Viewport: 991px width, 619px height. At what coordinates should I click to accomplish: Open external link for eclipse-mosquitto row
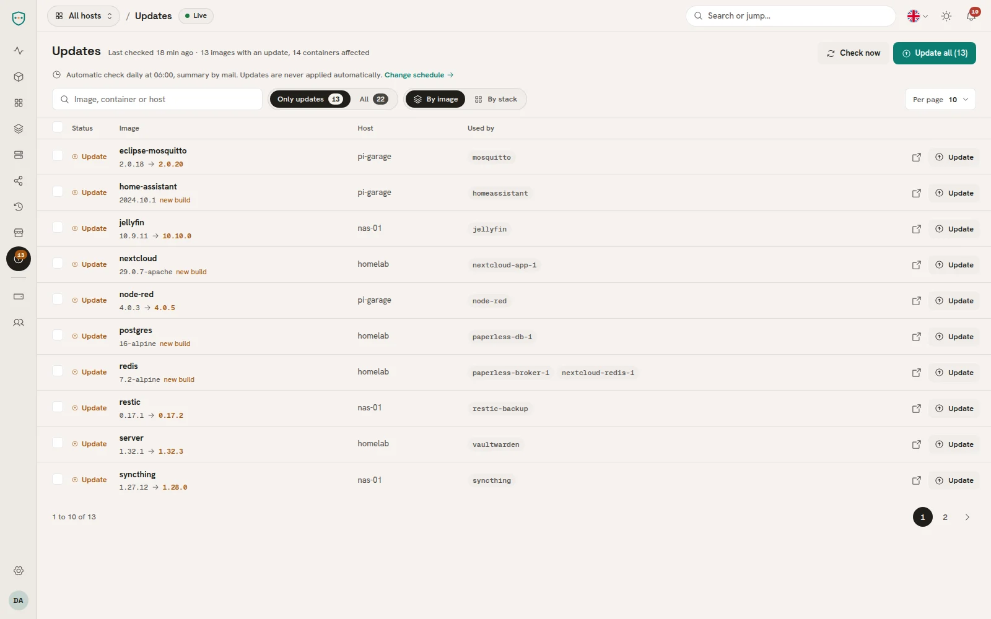click(x=917, y=157)
